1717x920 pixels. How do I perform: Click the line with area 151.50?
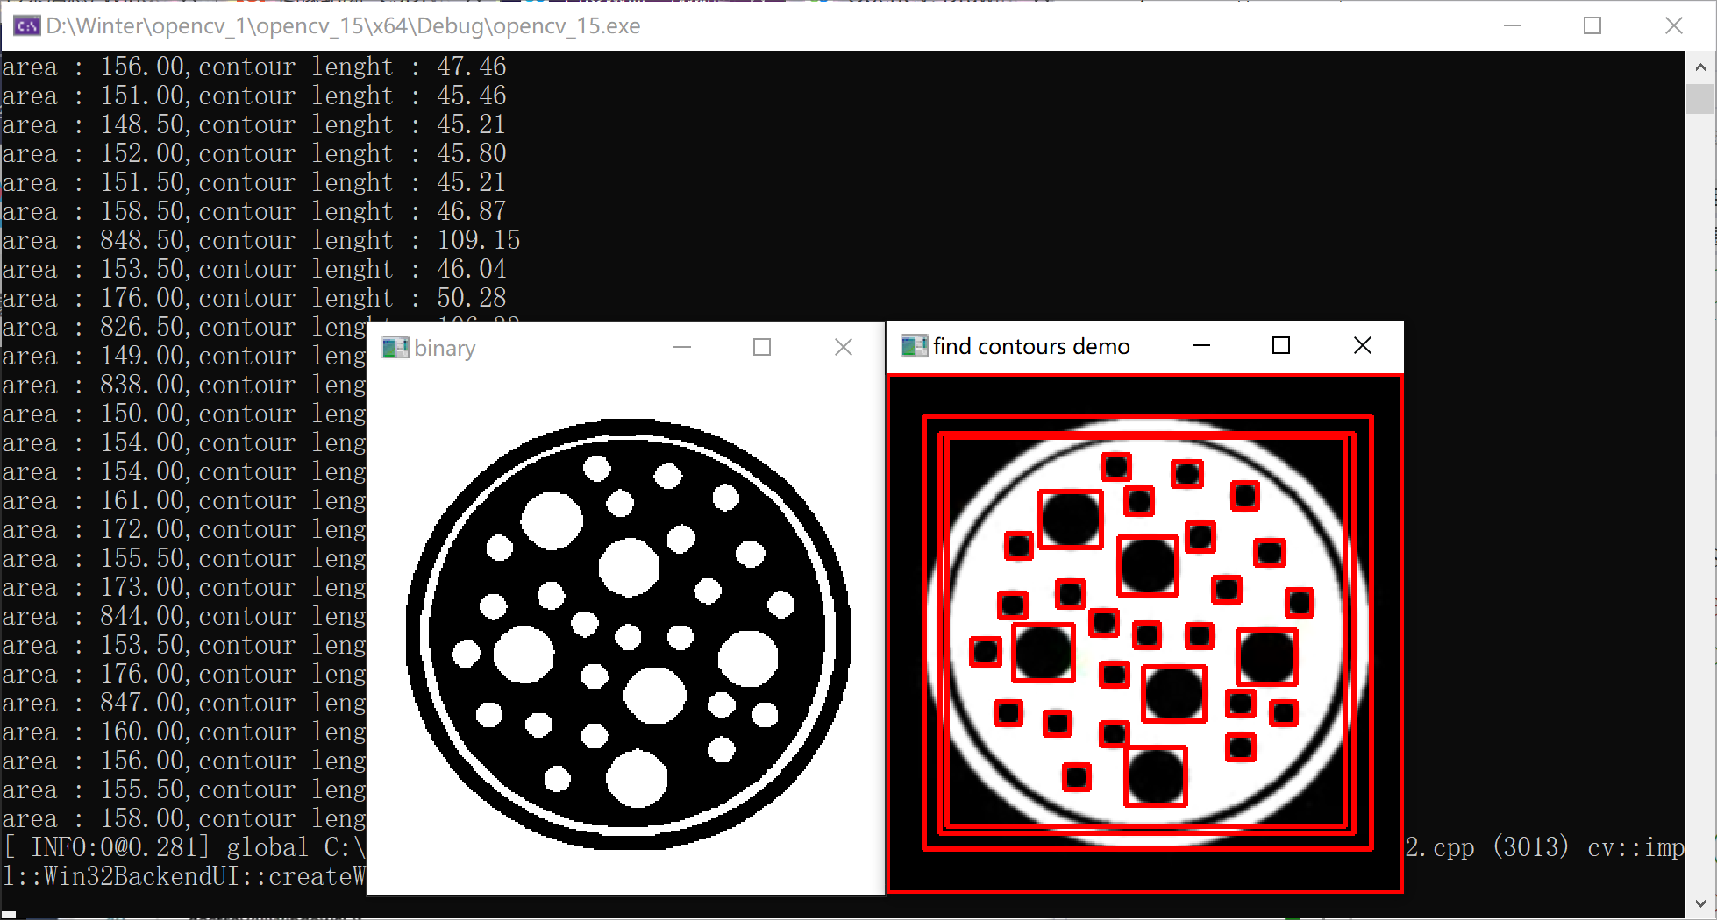coord(254,182)
